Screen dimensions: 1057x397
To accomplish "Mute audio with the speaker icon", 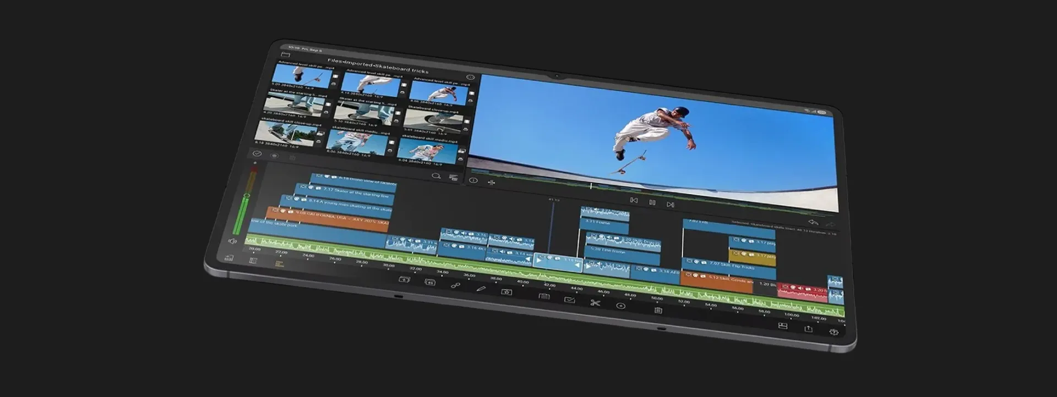I will coord(232,241).
